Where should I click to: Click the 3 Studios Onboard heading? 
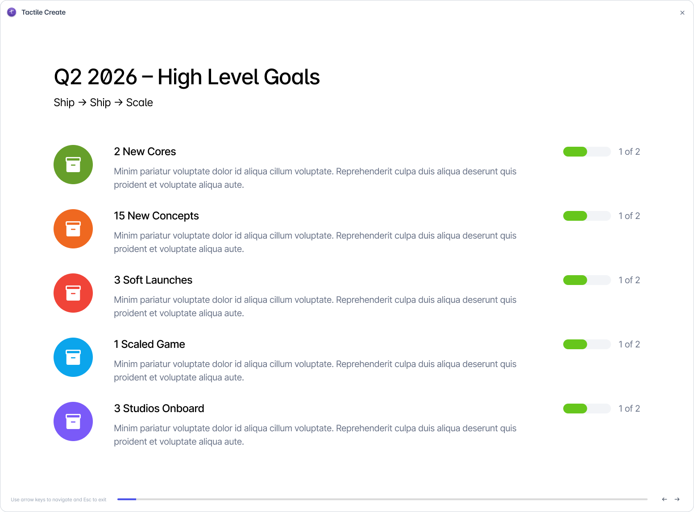[x=159, y=409]
